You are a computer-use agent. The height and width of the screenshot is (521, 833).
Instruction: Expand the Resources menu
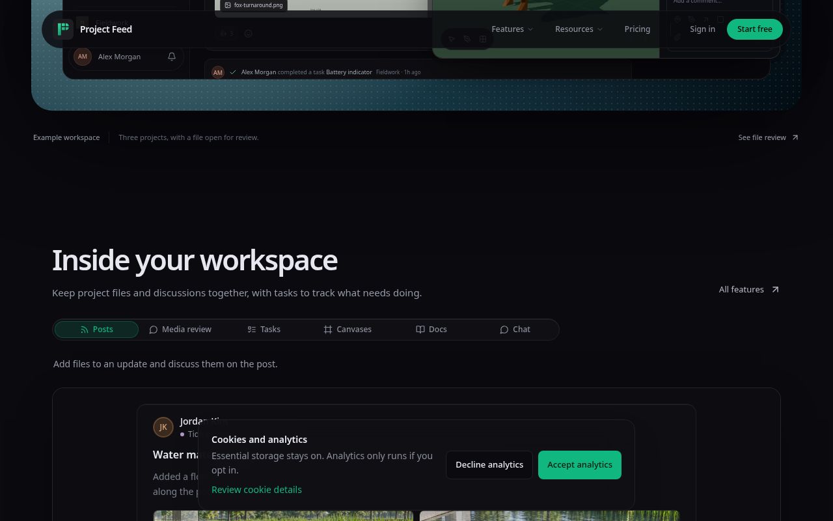[579, 29]
